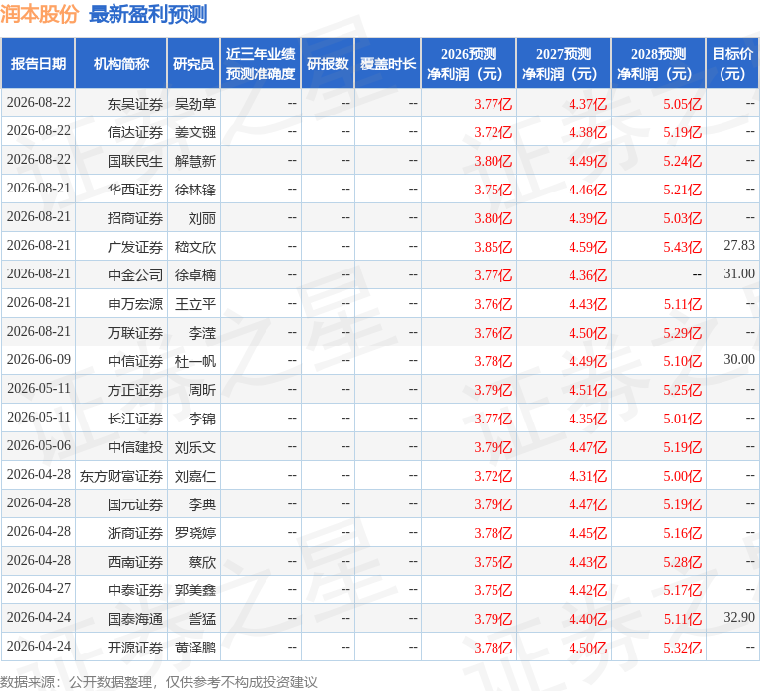This screenshot has height=691, width=760.
Task: Click analyst name 吴劲草
Action: (x=194, y=104)
